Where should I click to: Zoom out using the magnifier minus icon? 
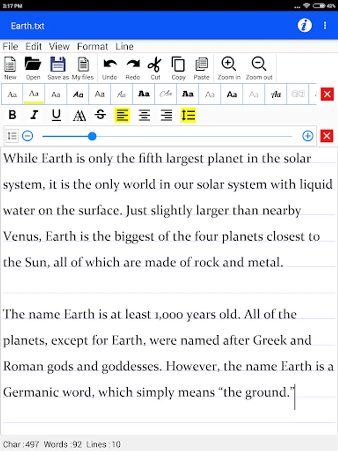tap(259, 68)
